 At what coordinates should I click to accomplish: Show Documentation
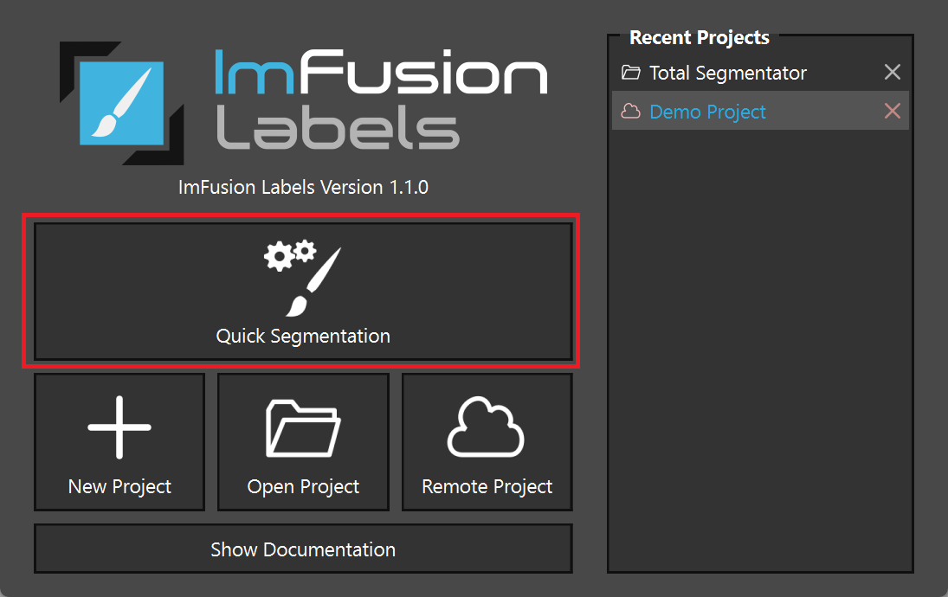pyautogui.click(x=303, y=549)
